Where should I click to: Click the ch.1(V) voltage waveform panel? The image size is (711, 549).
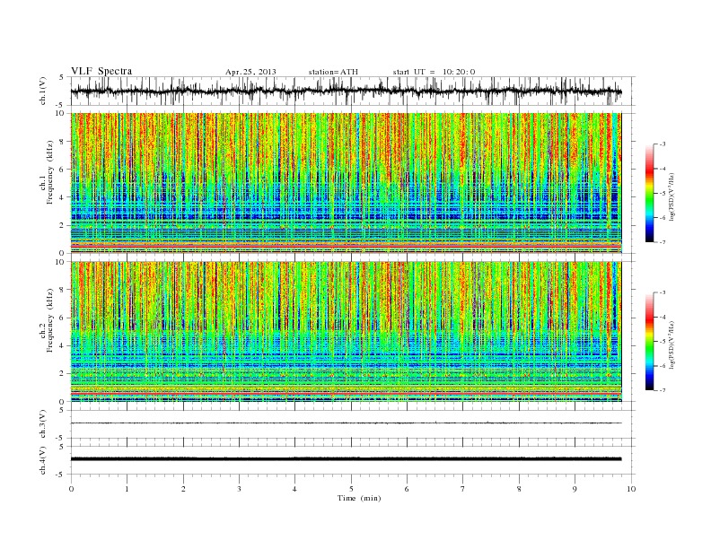353,91
